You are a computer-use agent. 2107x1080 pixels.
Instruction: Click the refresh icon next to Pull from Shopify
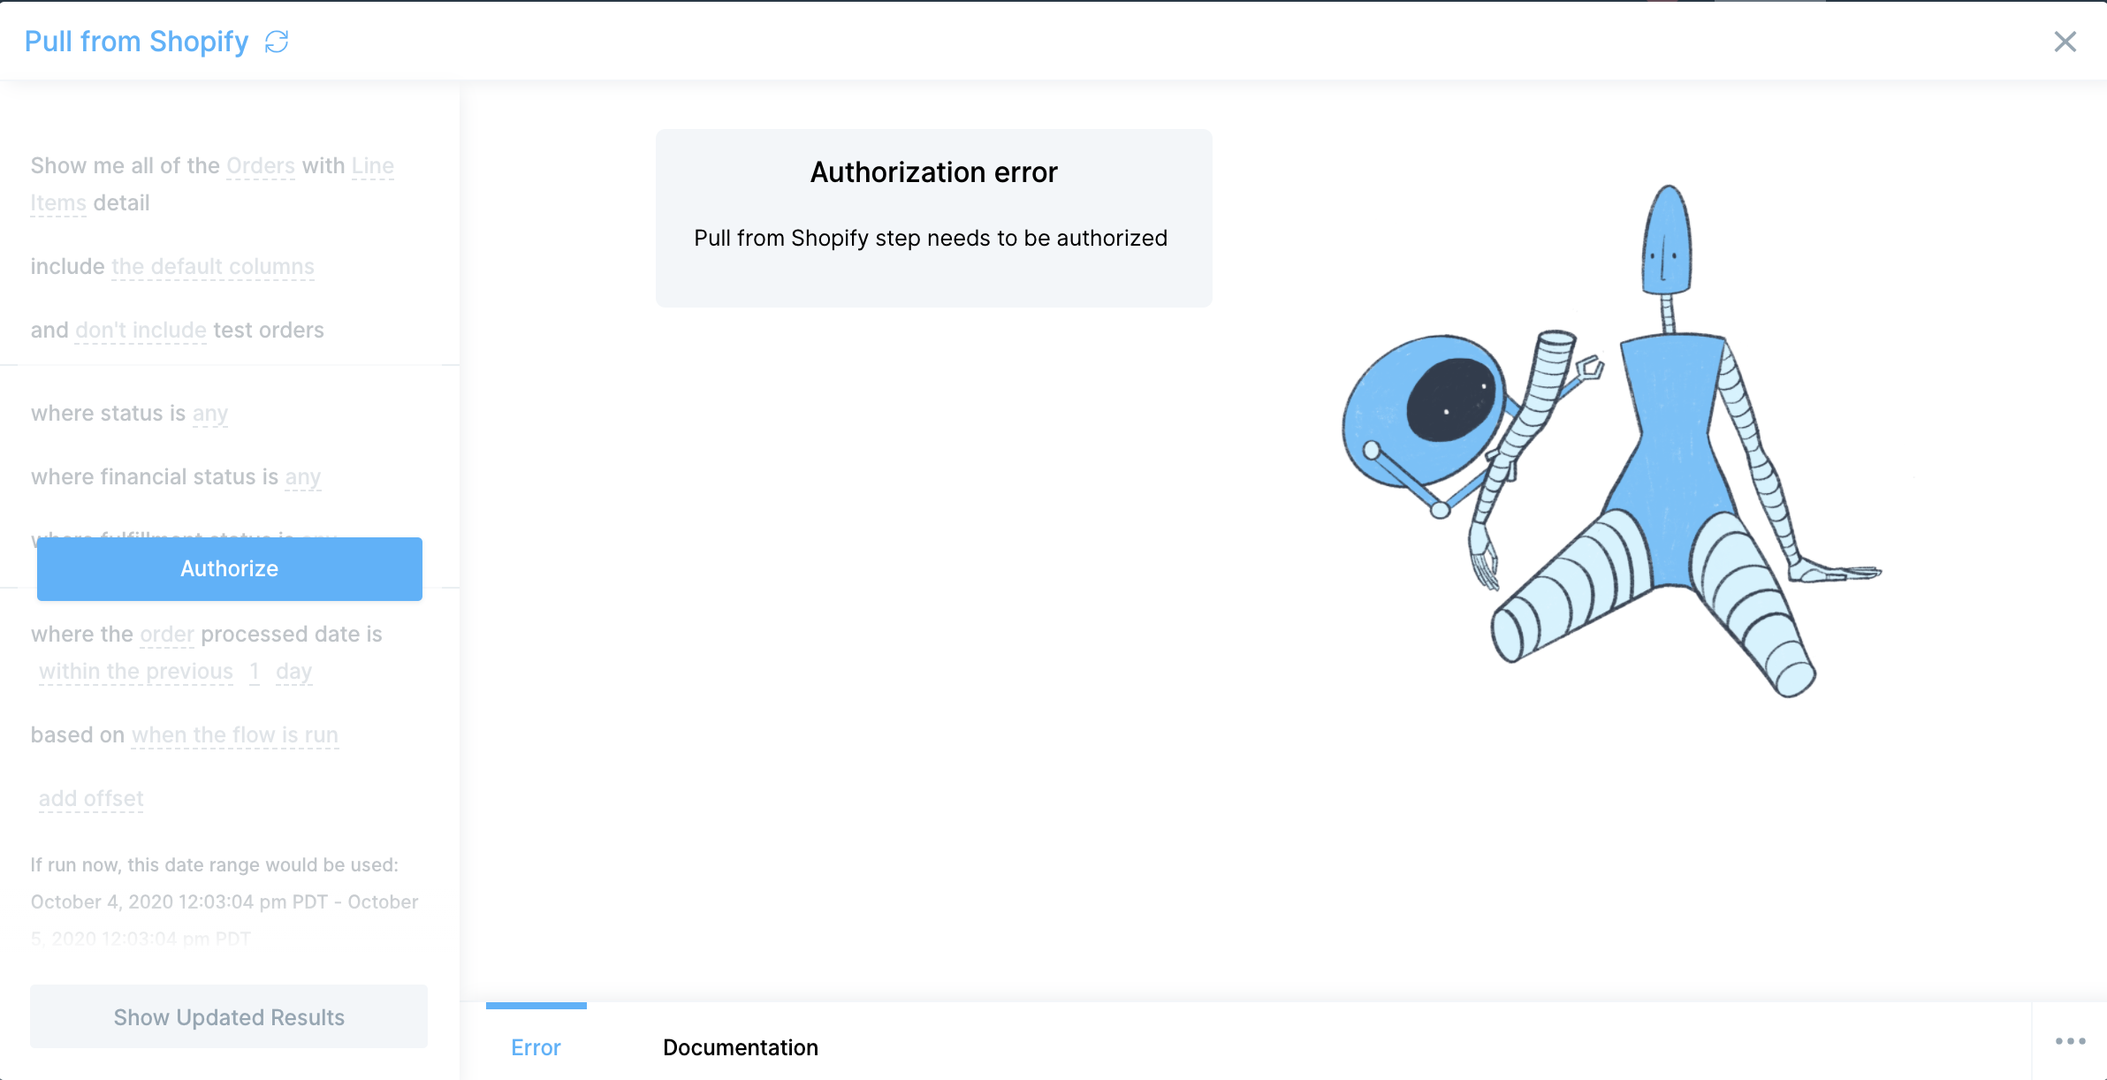point(277,42)
